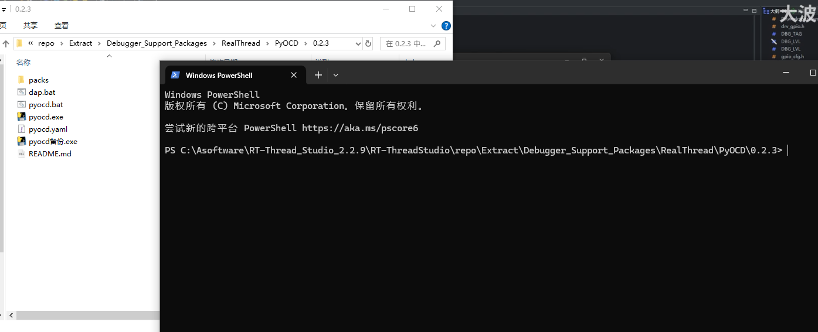
Task: Navigate to the Debugger_Support_Packages breadcrumb
Action: pyautogui.click(x=157, y=43)
